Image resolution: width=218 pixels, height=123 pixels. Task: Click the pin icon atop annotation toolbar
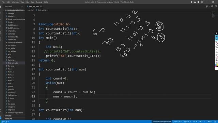(x=217, y=33)
